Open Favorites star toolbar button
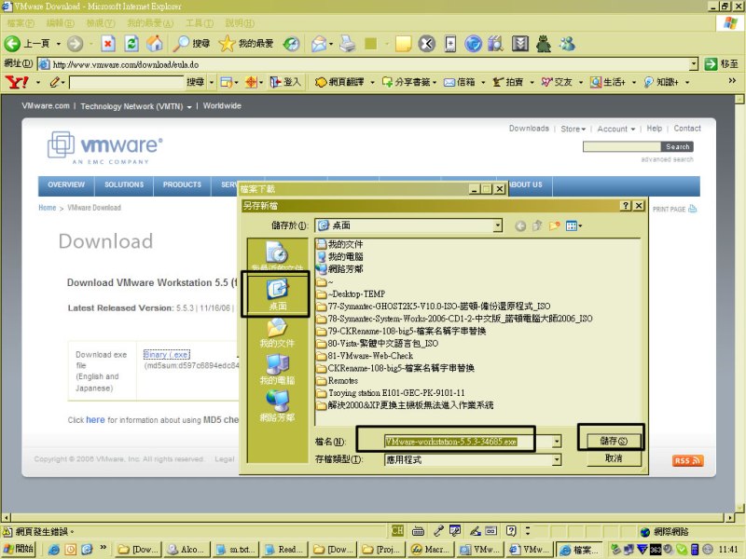This screenshot has width=746, height=559. click(x=246, y=44)
